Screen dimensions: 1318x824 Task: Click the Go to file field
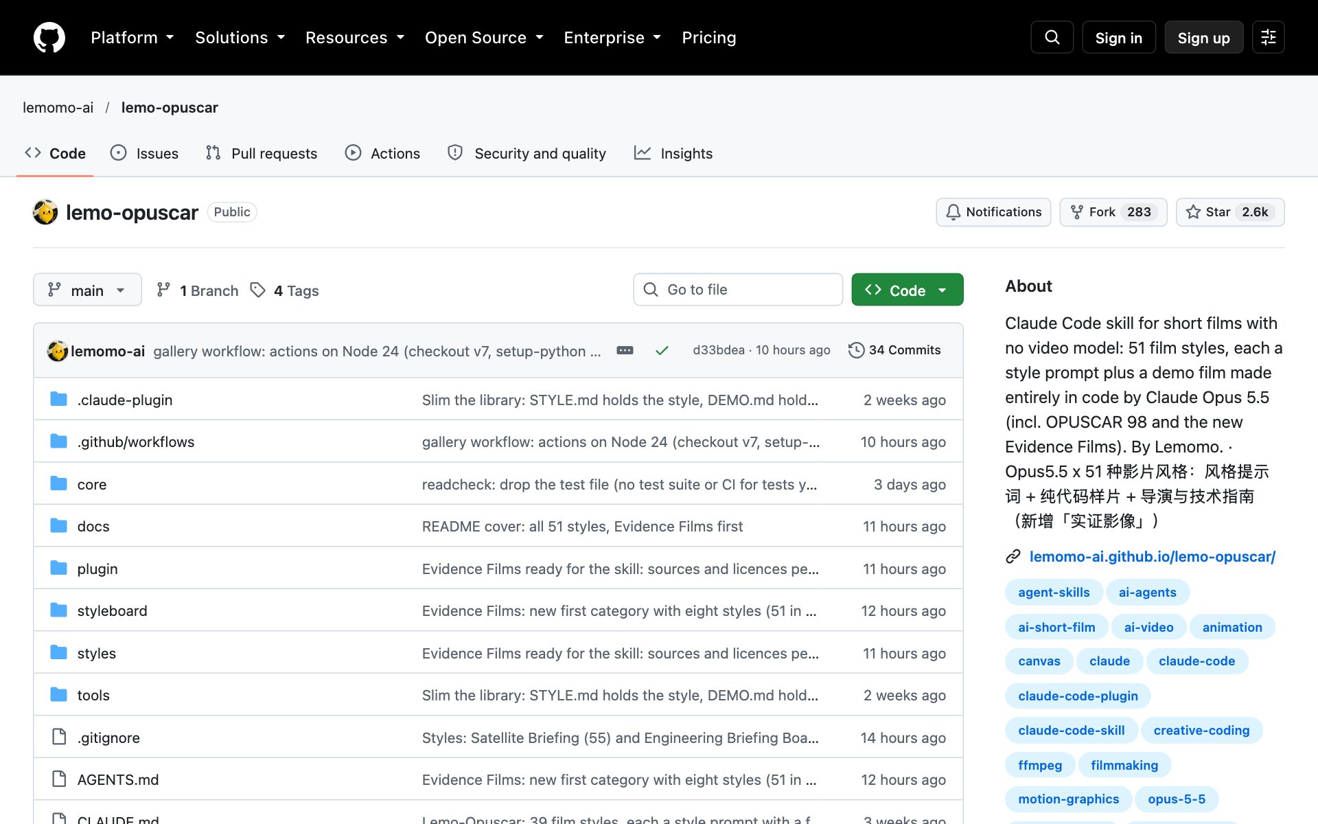click(x=738, y=290)
